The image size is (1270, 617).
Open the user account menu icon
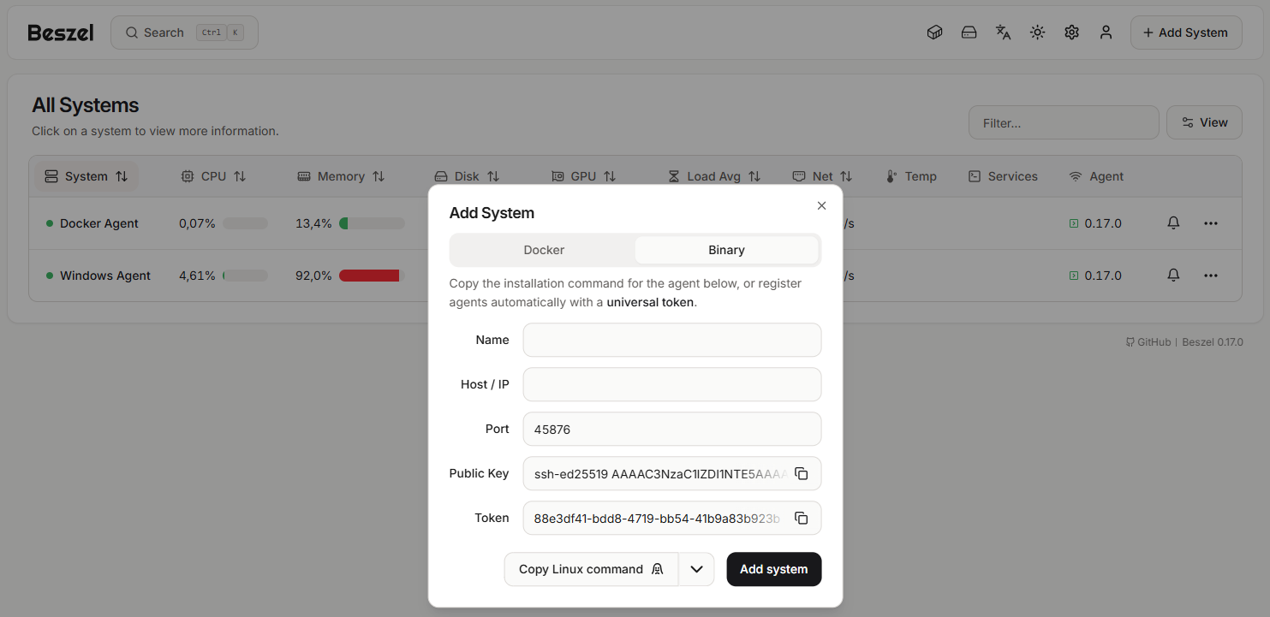point(1106,33)
